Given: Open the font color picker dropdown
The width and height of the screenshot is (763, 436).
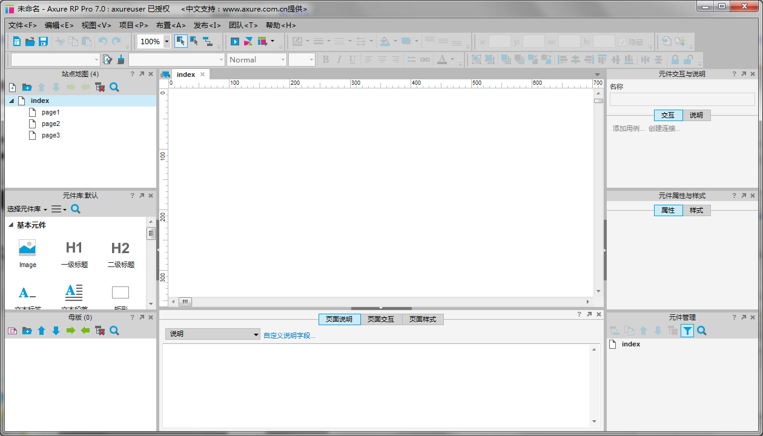Looking at the screenshot, I should pyautogui.click(x=452, y=59).
